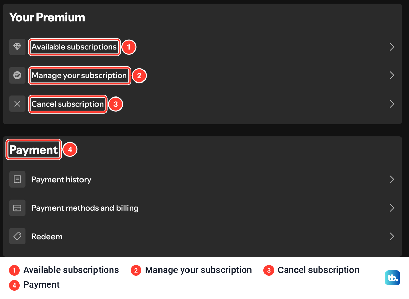The width and height of the screenshot is (409, 299).
Task: Choose the Cancel subscription link
Action: (67, 104)
